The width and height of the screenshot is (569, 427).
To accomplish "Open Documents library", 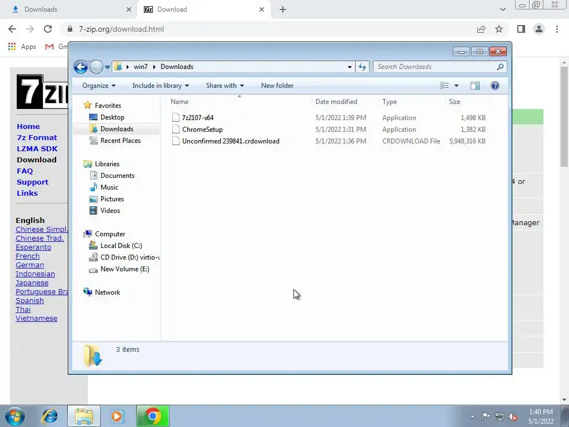I will pyautogui.click(x=117, y=176).
